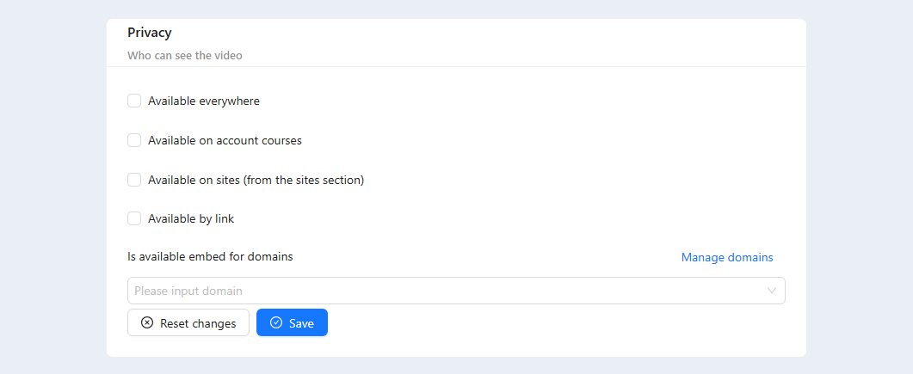This screenshot has height=374, width=913.
Task: Click the 'Available everywhere' label text
Action: [204, 101]
